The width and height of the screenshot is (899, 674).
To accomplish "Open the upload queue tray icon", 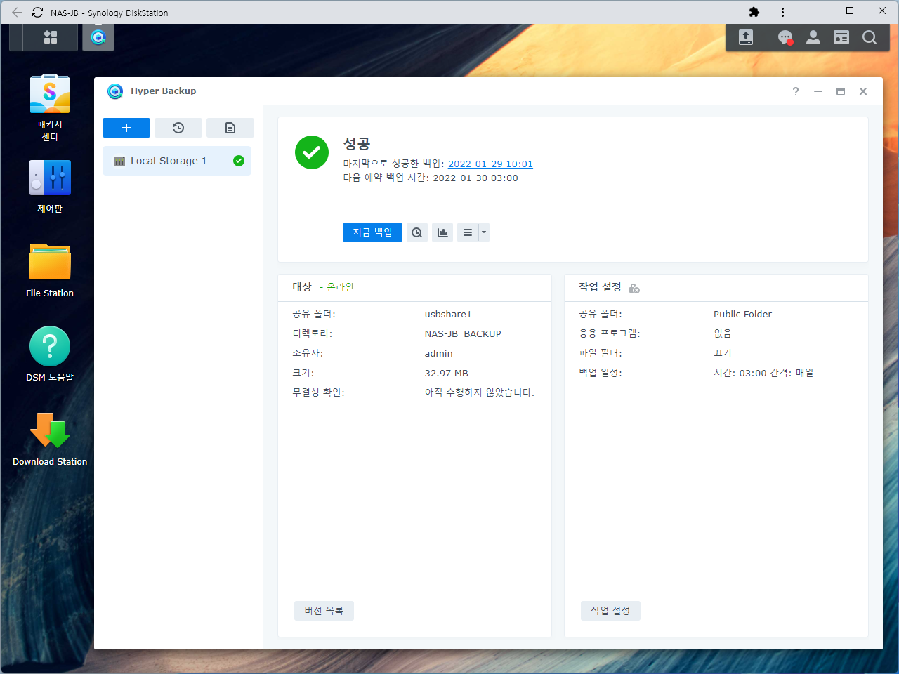I will [x=746, y=37].
